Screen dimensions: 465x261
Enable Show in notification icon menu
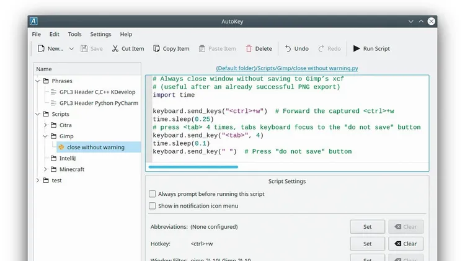point(152,206)
